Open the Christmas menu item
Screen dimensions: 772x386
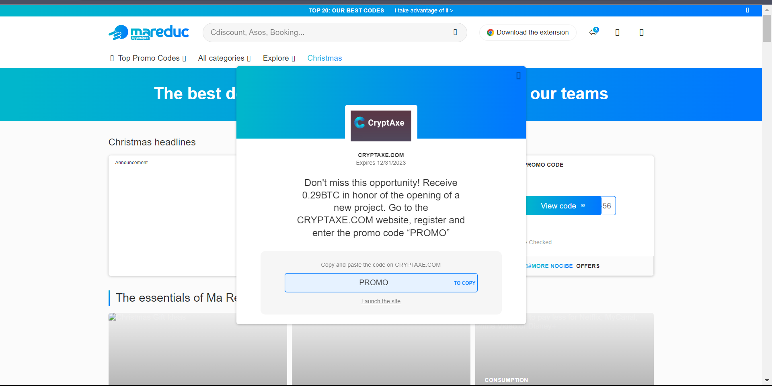(x=324, y=58)
